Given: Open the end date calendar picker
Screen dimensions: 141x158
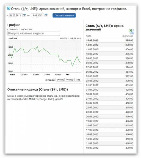Looking at the screenshot, I should tap(46, 15).
